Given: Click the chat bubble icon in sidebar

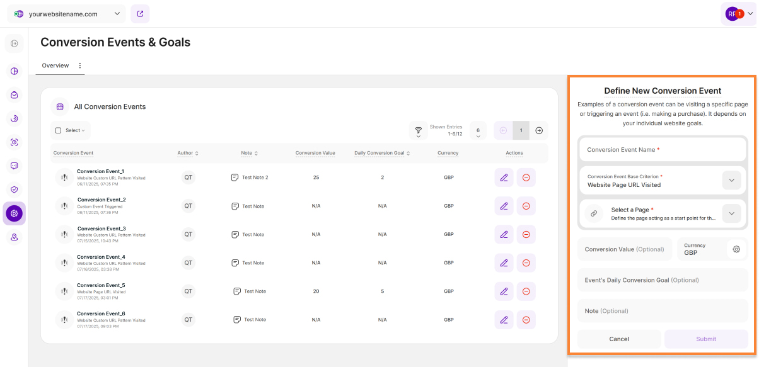Looking at the screenshot, I should tap(14, 166).
